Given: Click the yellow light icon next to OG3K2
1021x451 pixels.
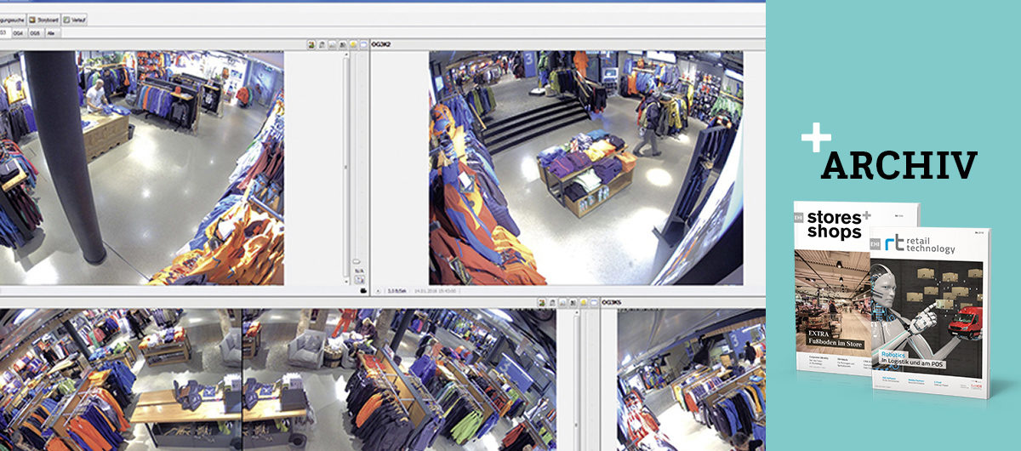Looking at the screenshot, I should pyautogui.click(x=353, y=44).
